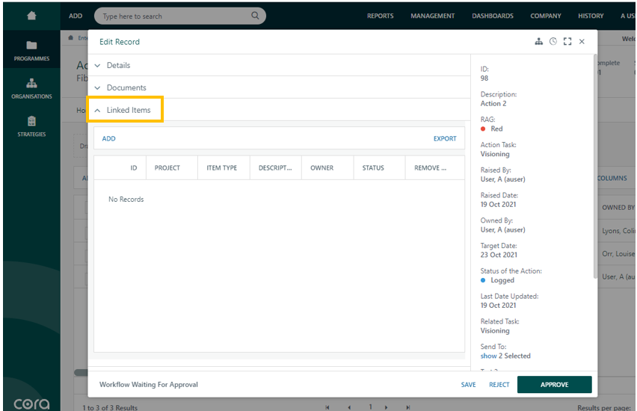637x411 pixels.
Task: Open the DASHBOARDS menu
Action: (x=493, y=16)
